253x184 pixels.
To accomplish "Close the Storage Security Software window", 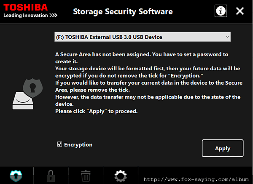I will click(x=240, y=11).
